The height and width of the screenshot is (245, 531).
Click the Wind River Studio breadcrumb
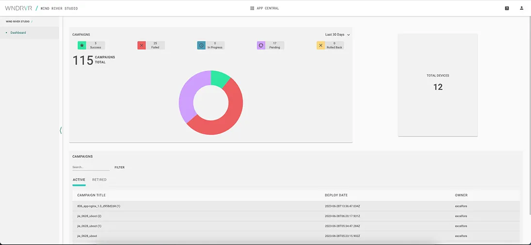(x=17, y=21)
